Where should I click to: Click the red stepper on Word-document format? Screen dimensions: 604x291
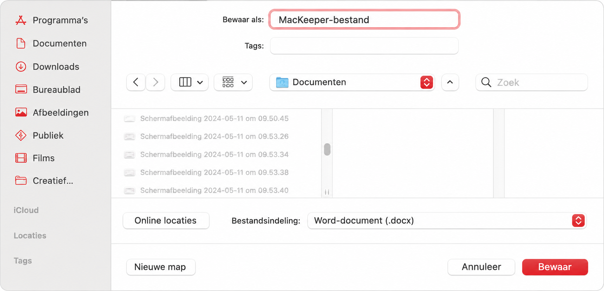[x=578, y=221]
